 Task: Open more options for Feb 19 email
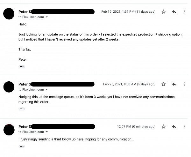(x=185, y=12)
